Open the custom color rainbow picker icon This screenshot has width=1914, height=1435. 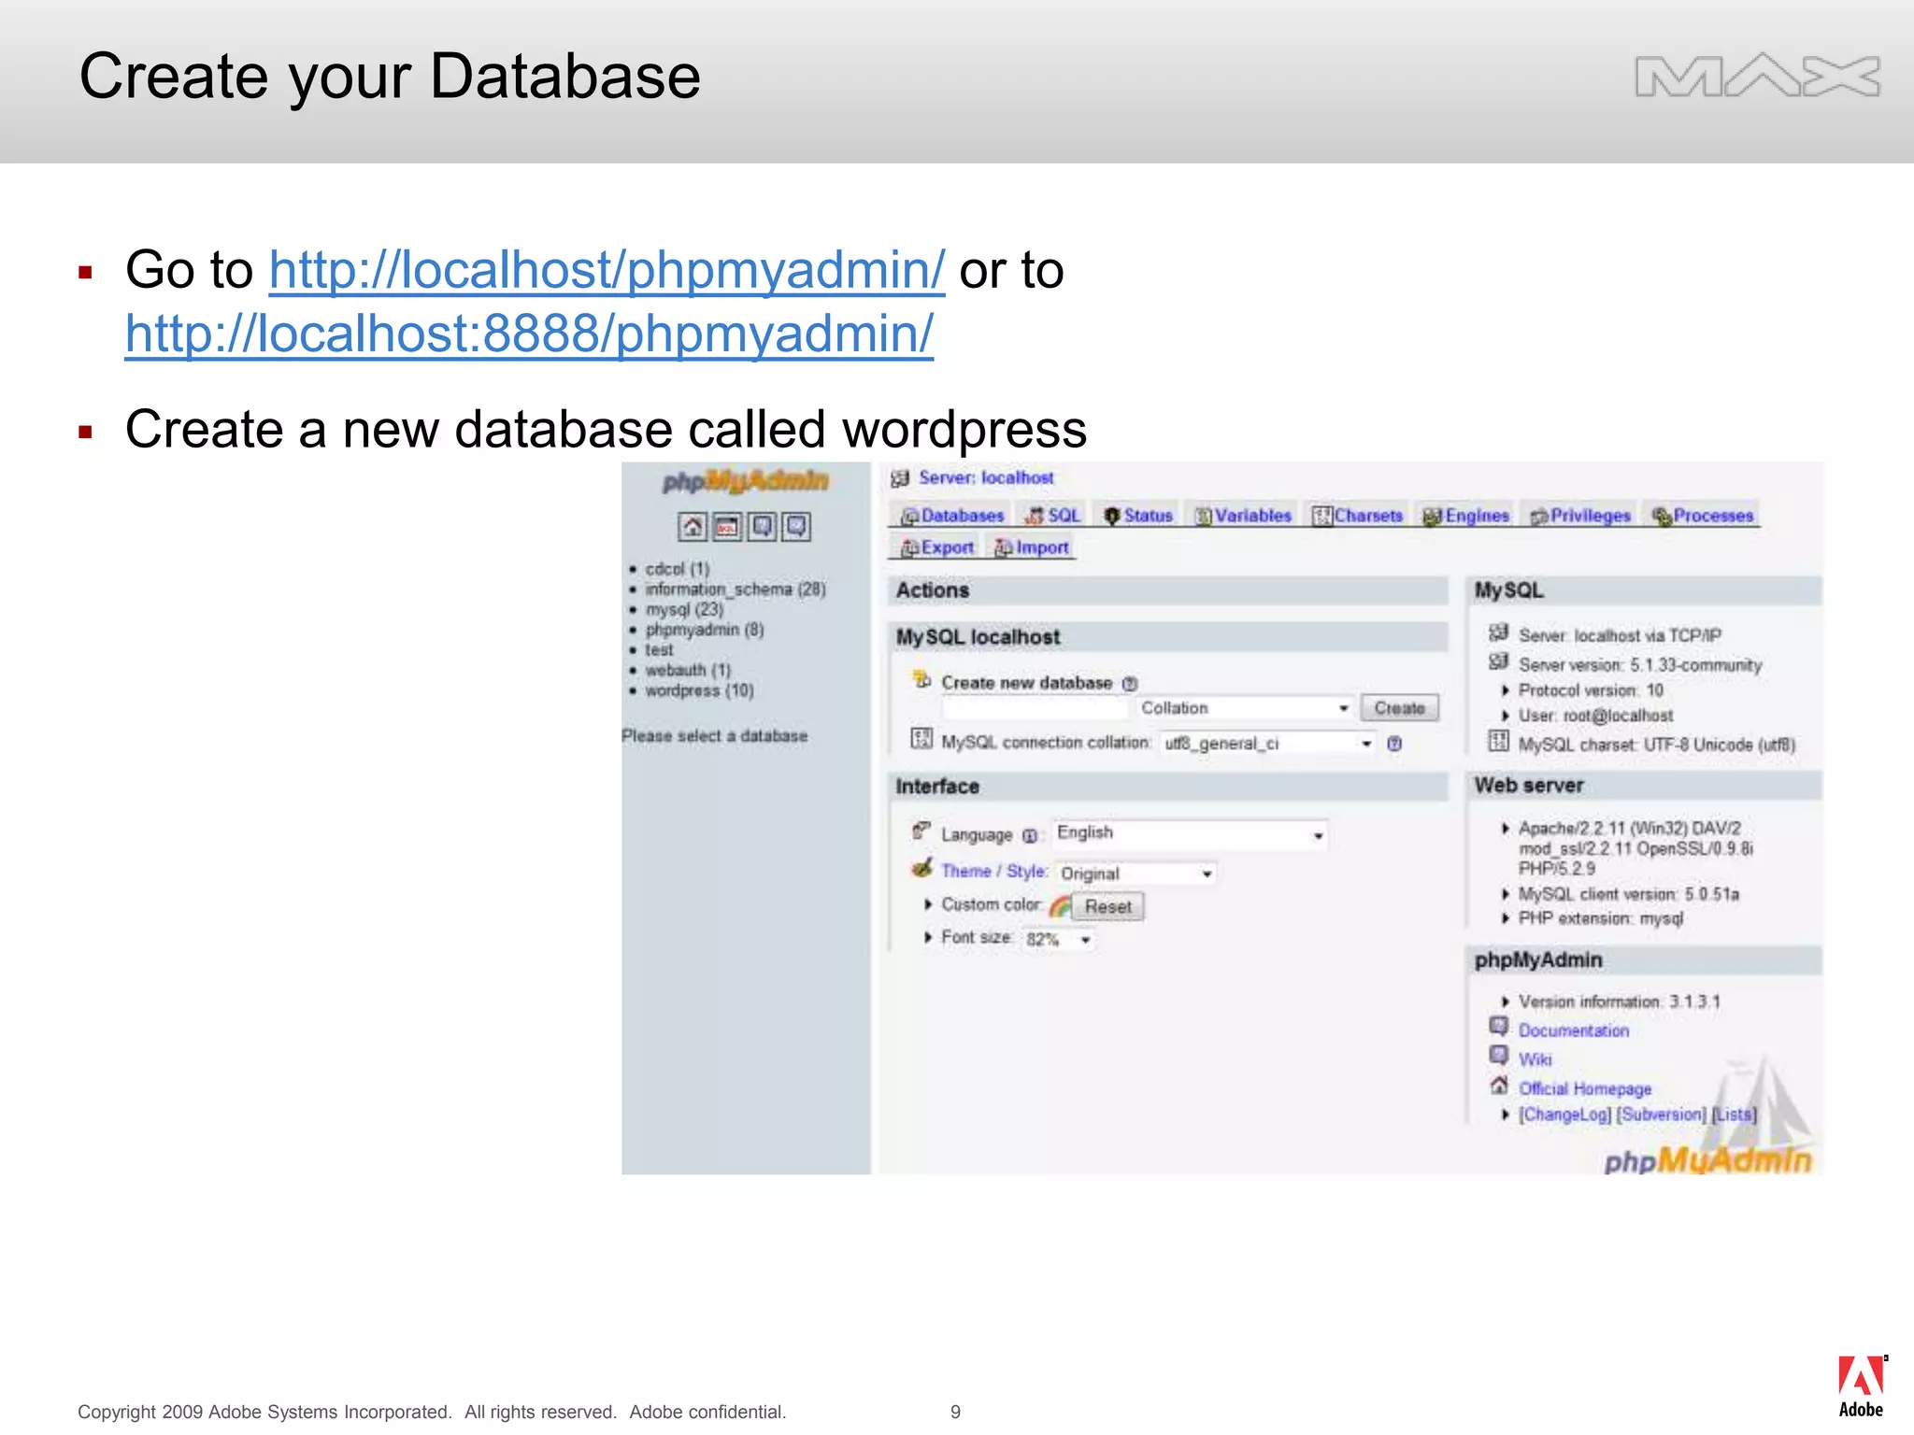pos(1060,906)
